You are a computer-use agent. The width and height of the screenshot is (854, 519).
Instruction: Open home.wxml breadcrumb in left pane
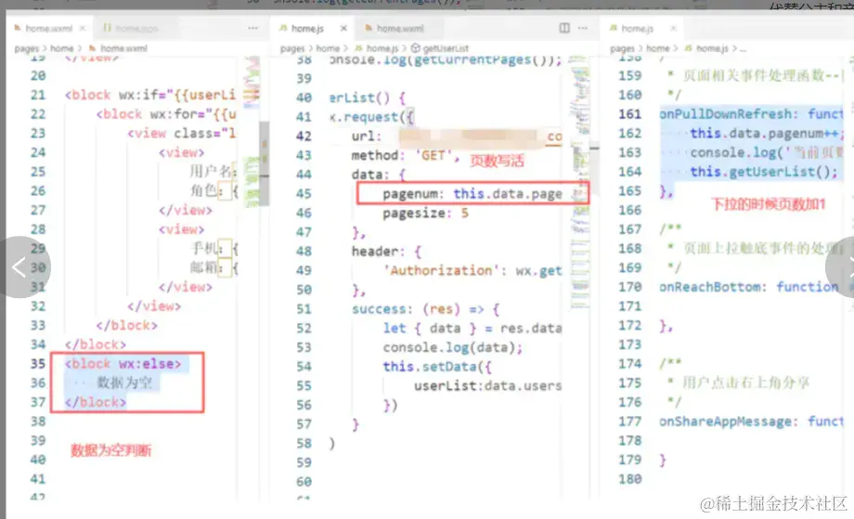click(x=123, y=48)
